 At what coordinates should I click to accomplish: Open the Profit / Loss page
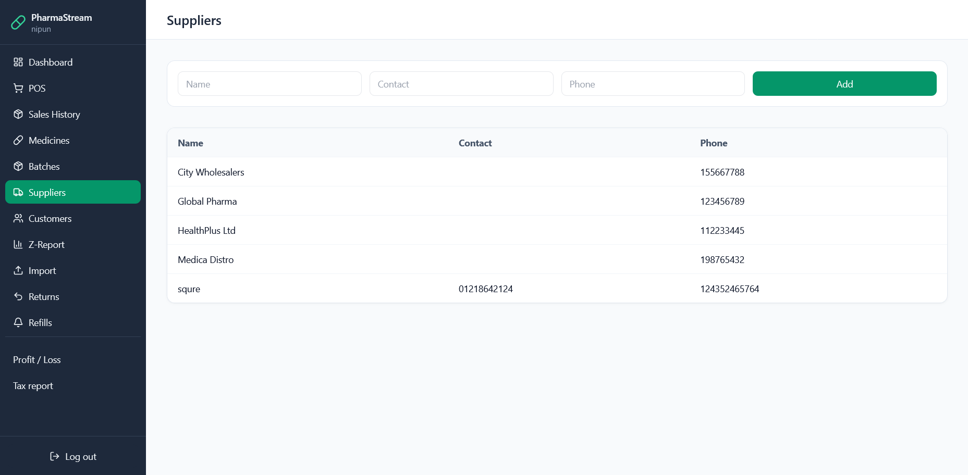pyautogui.click(x=37, y=360)
